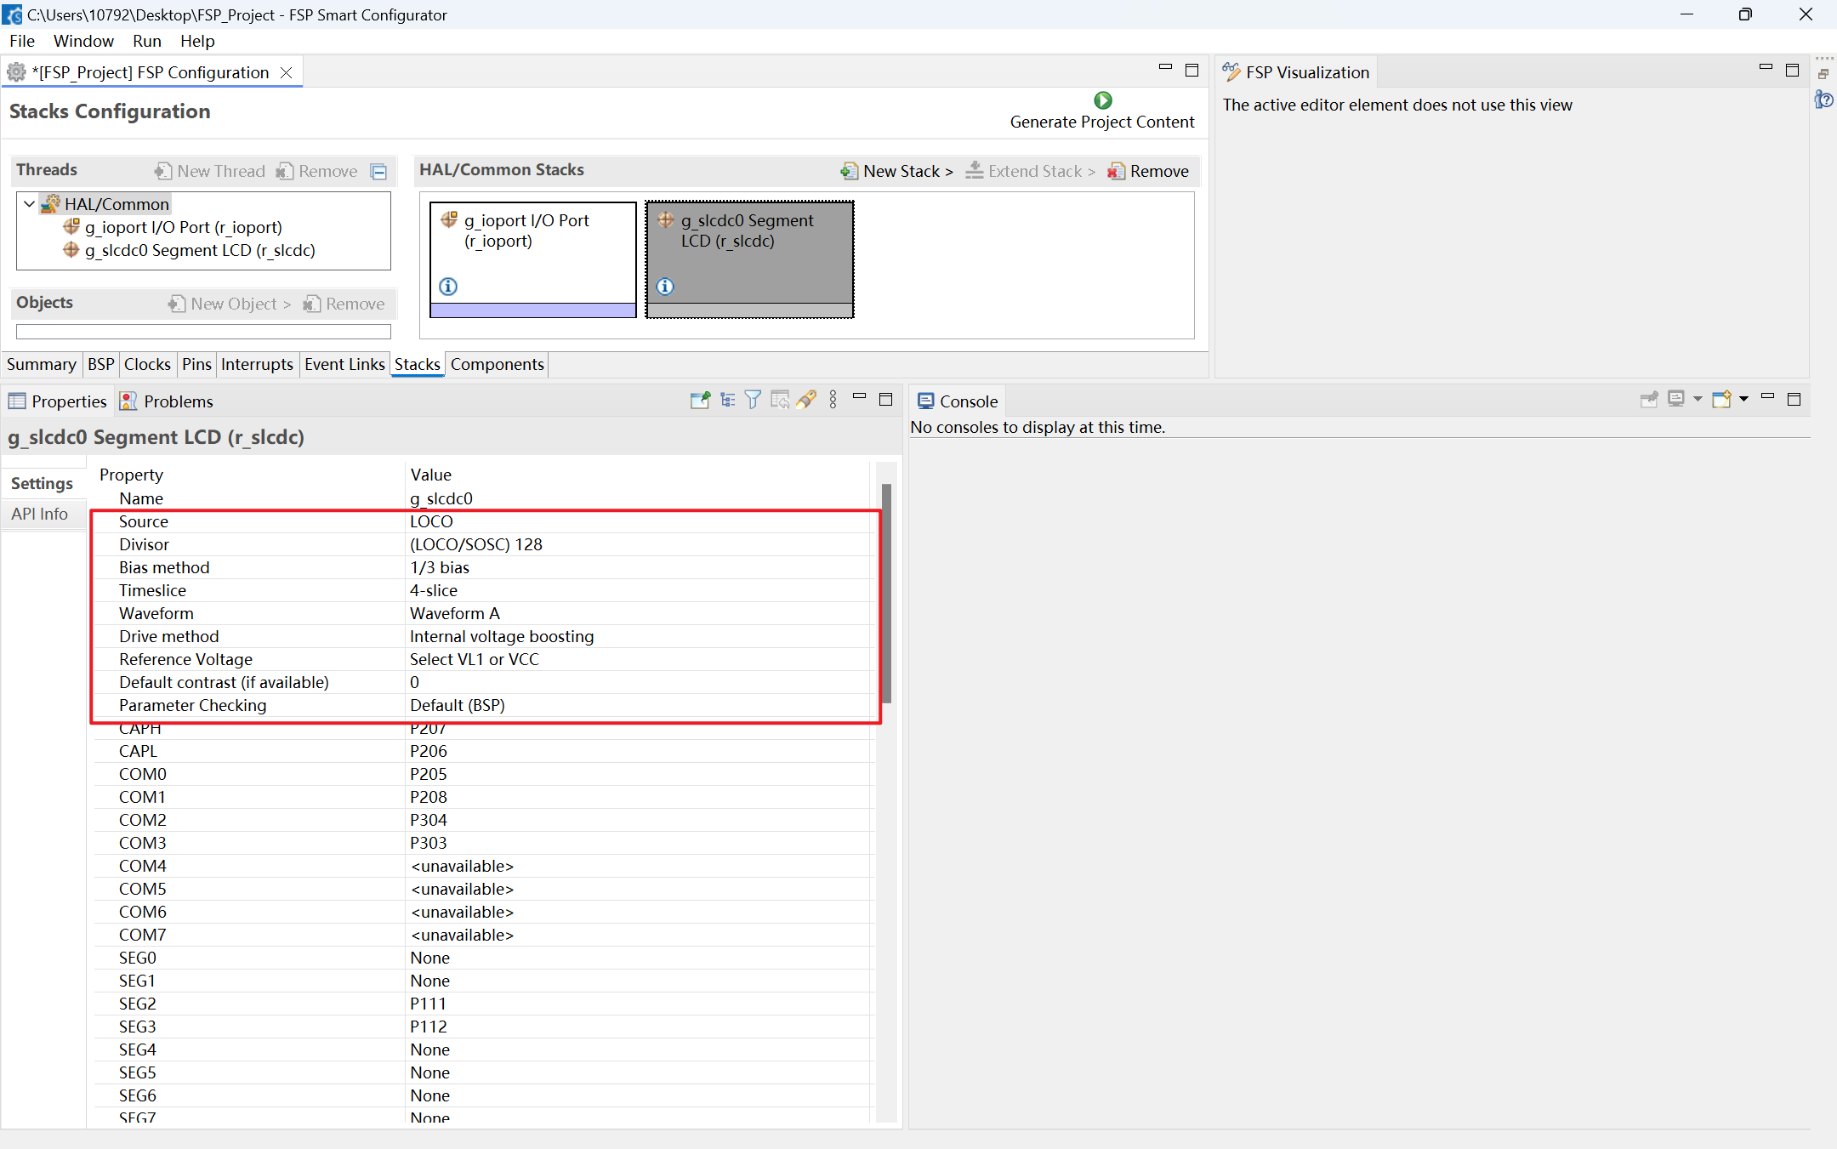Click the New Thread icon
This screenshot has height=1149, width=1837.
163,171
